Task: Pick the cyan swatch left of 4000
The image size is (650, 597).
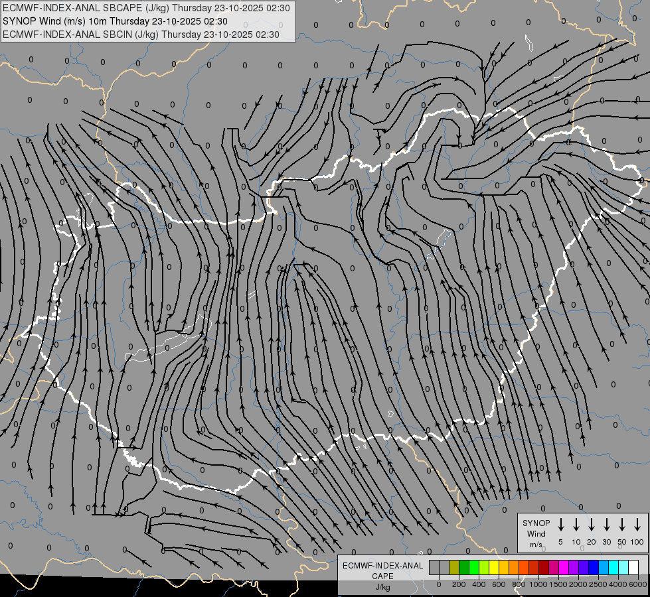Action: pyautogui.click(x=613, y=567)
